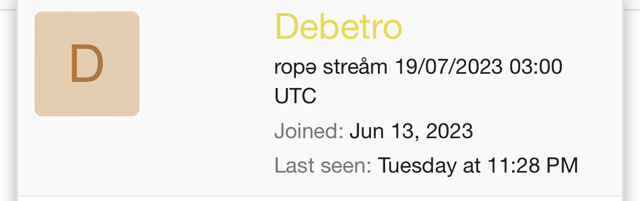Click the empty card area right of Debetro
The image size is (640, 201).
coord(510,27)
